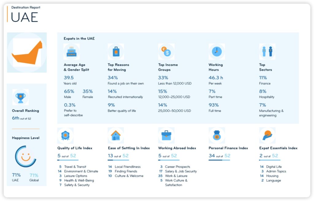Image resolution: width=314 pixels, height=201 pixels.
Task: Click the clock Working Hours icon
Action: [217, 51]
